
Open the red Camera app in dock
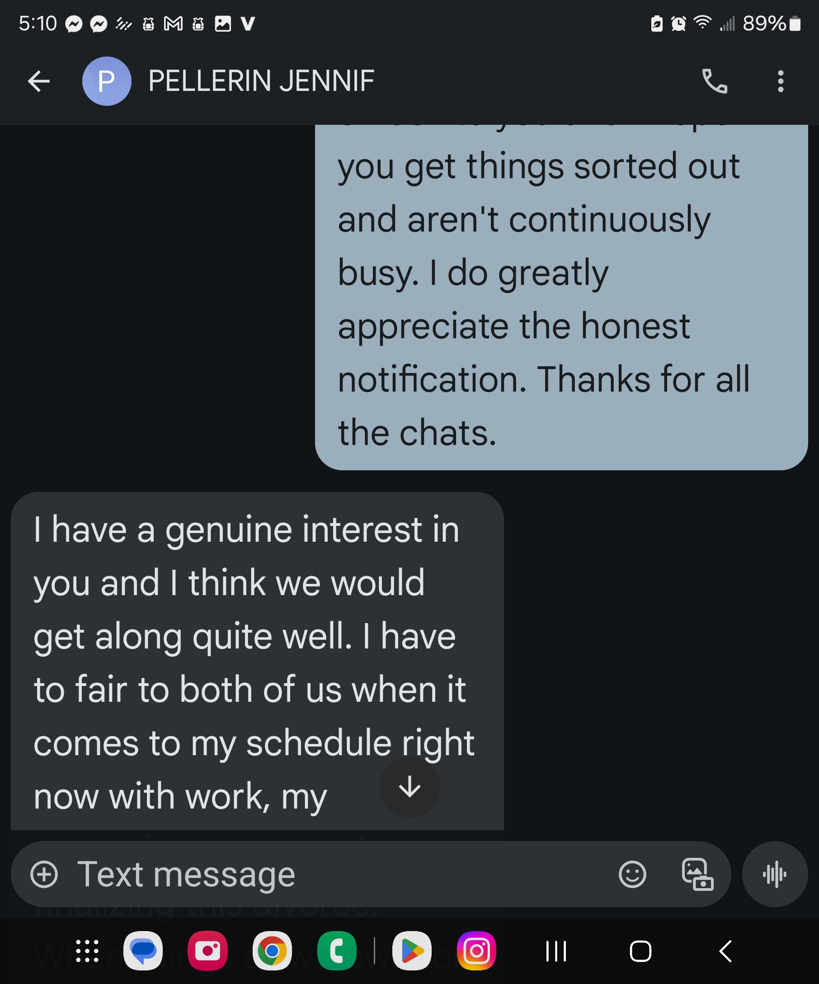[x=207, y=951]
